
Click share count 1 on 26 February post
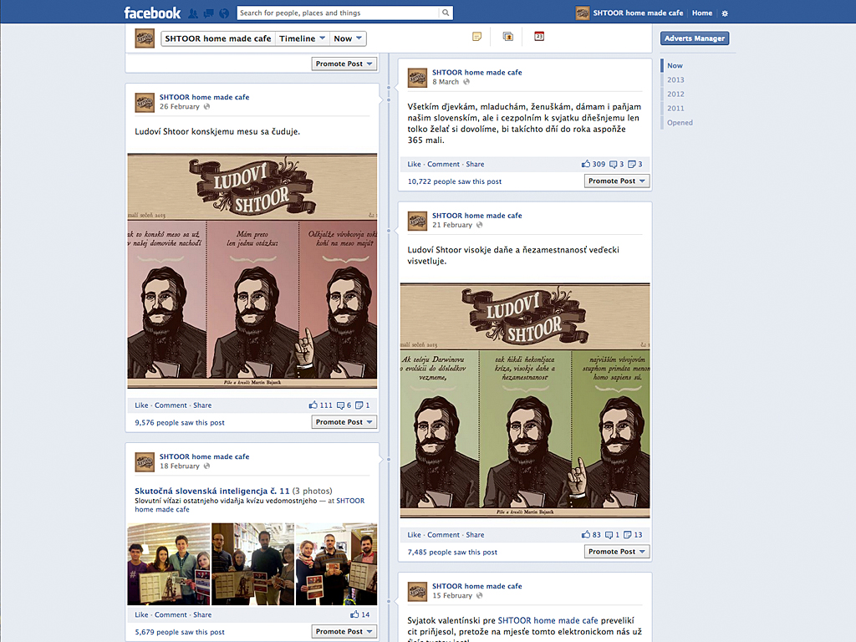(x=363, y=405)
